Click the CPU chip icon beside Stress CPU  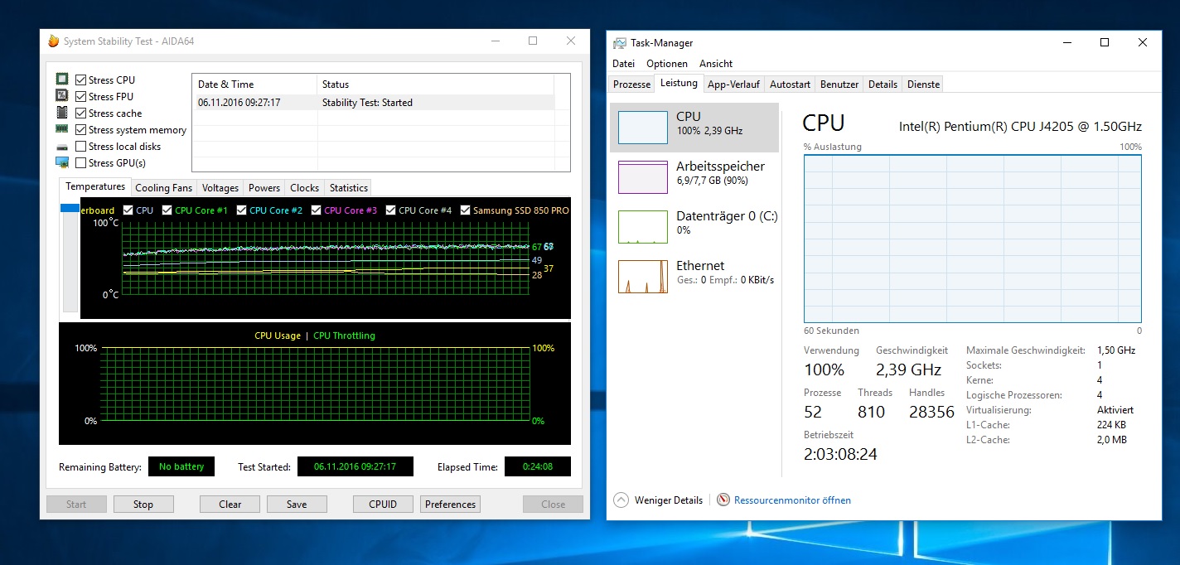tap(62, 80)
